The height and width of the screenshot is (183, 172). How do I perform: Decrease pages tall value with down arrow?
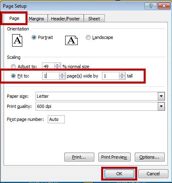tap(122, 78)
